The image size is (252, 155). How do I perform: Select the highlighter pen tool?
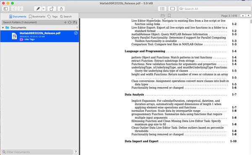click(38, 9)
